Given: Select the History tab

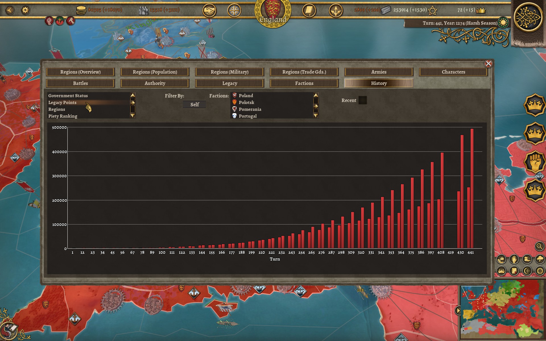Looking at the screenshot, I should click(x=379, y=83).
